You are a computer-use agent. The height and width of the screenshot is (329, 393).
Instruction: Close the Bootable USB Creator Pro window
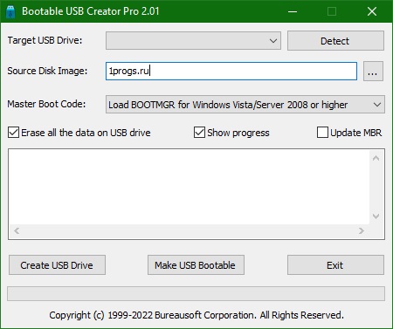pyautogui.click(x=372, y=11)
